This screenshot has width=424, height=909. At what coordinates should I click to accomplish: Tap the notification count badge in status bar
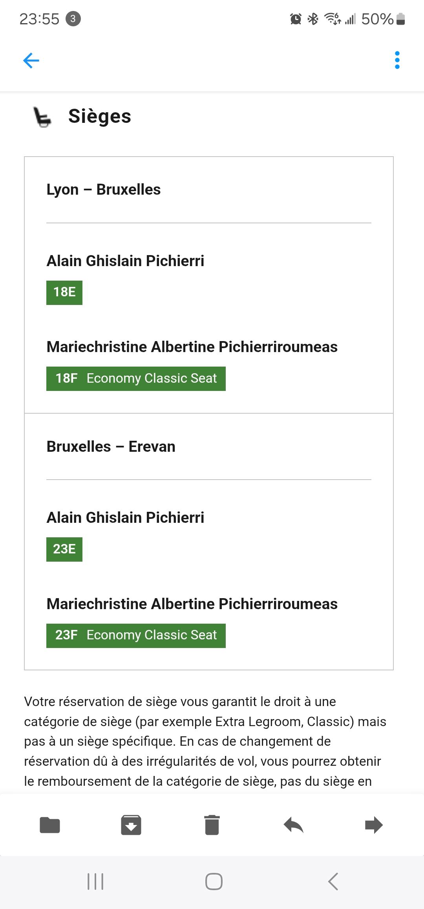(x=73, y=19)
